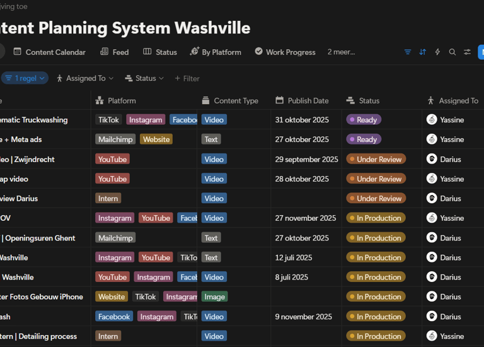Viewport: 484px width, 347px height.
Task: Click Intern tag in 'view Darius' row
Action: pyautogui.click(x=108, y=198)
